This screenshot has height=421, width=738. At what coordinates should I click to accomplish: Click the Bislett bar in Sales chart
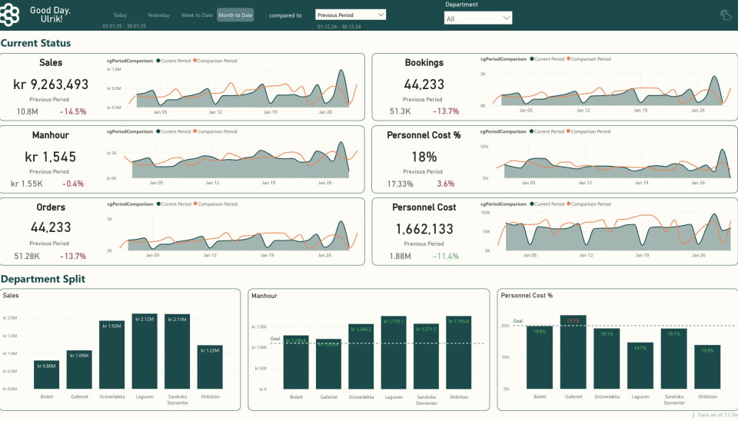(46, 375)
